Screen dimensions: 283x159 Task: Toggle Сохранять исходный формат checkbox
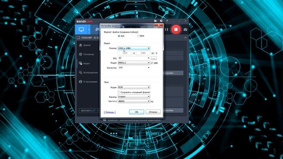pyautogui.click(x=119, y=92)
